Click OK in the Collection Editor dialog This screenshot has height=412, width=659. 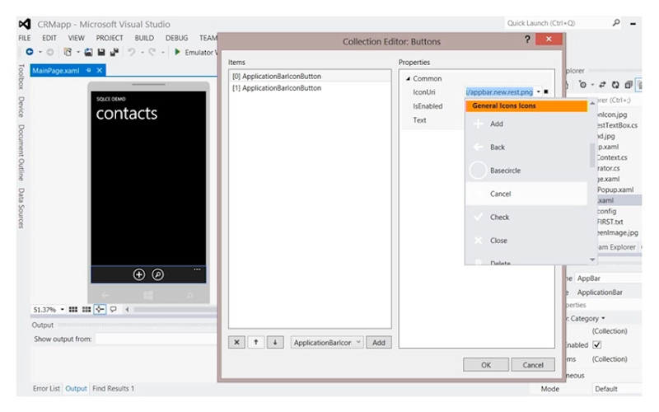click(x=486, y=364)
